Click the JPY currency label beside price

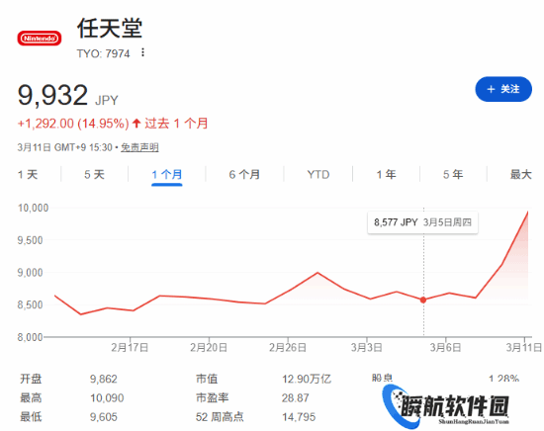(x=107, y=101)
